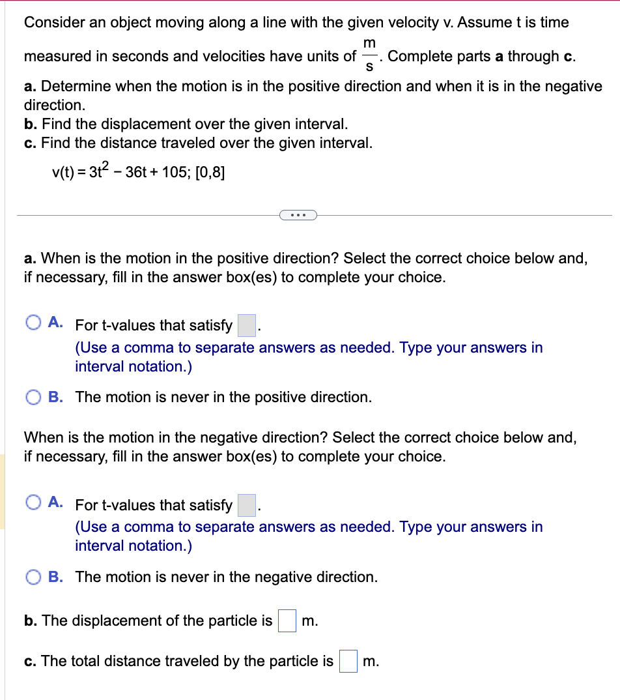Collapse the problem statement using the ellipsis divider

tap(298, 214)
